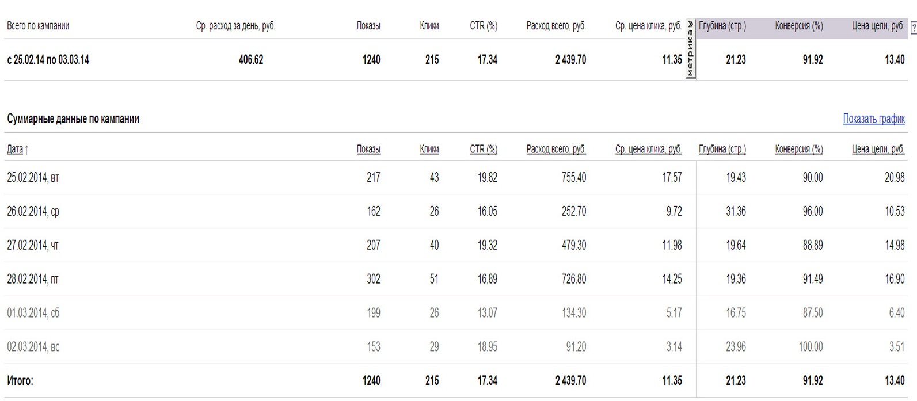Select the greyed 02.03.2014, вс row
Screen dimensions: 917x401
click(33, 347)
